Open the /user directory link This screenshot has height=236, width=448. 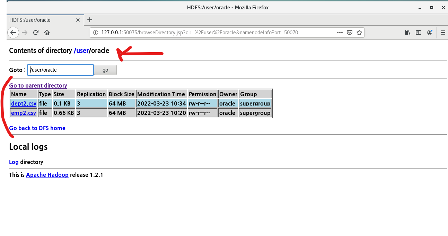(81, 51)
